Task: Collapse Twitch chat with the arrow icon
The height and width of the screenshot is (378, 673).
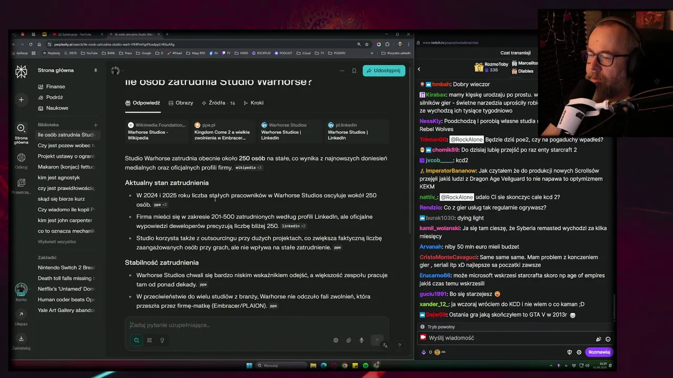Action: click(419, 69)
